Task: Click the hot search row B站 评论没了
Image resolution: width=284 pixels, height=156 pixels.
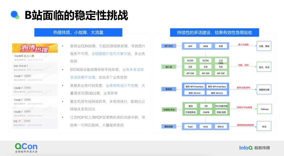Action: [x=35, y=68]
